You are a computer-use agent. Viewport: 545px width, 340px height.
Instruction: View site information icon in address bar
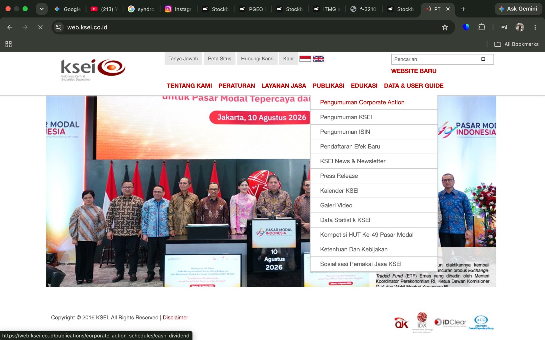59,27
